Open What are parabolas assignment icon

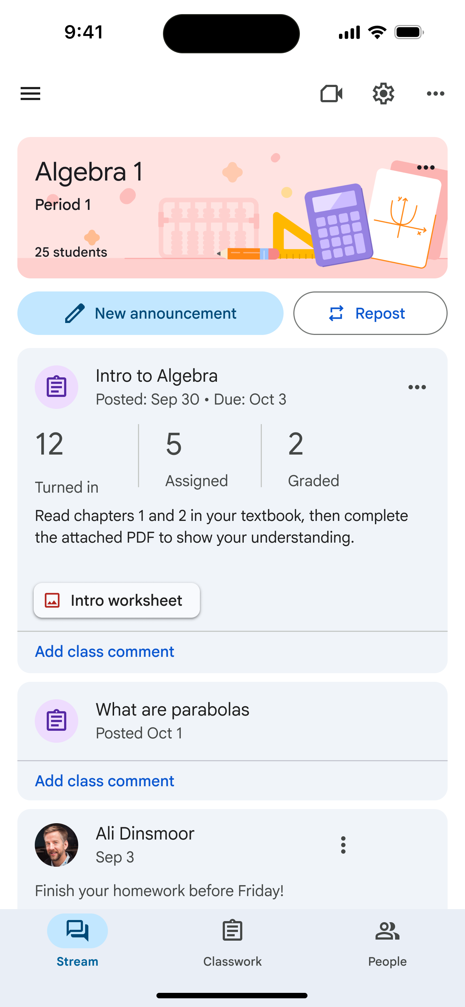point(56,721)
